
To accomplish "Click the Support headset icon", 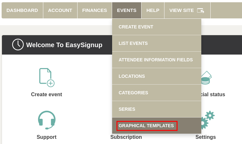I will point(47,120).
